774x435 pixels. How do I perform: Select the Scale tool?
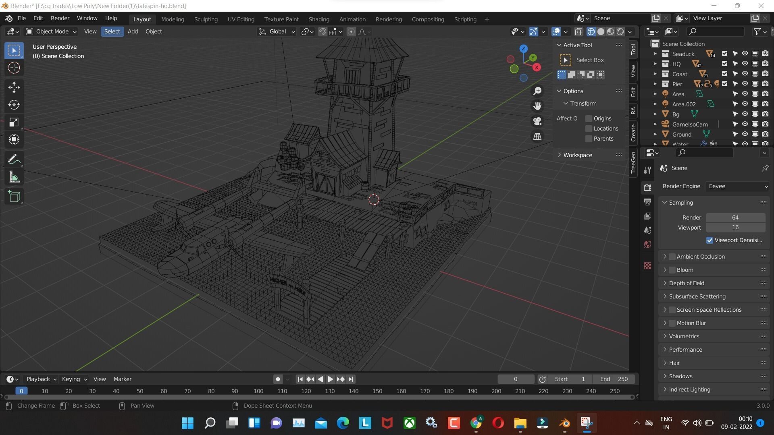[x=14, y=122]
